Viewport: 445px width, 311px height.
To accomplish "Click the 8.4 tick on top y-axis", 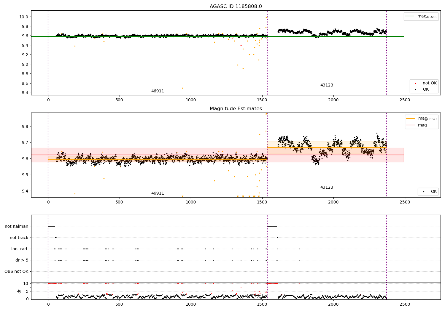I will tap(25, 93).
